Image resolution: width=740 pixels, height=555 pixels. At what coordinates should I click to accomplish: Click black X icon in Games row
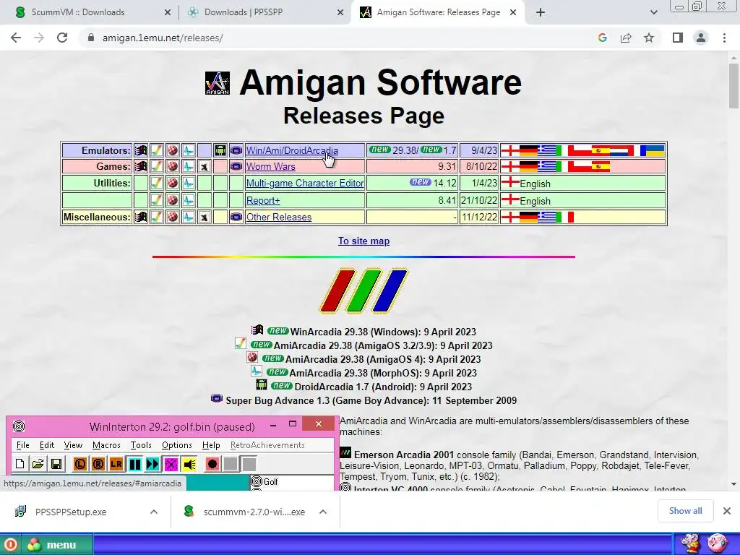(x=204, y=166)
